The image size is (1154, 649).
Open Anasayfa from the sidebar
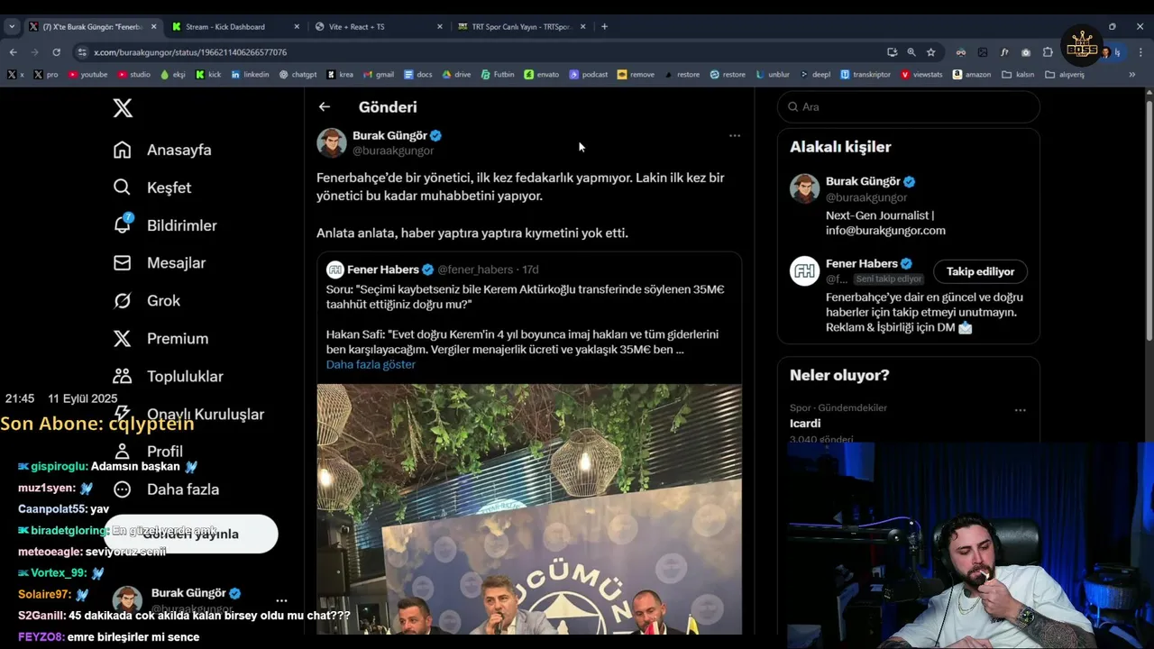click(x=162, y=150)
